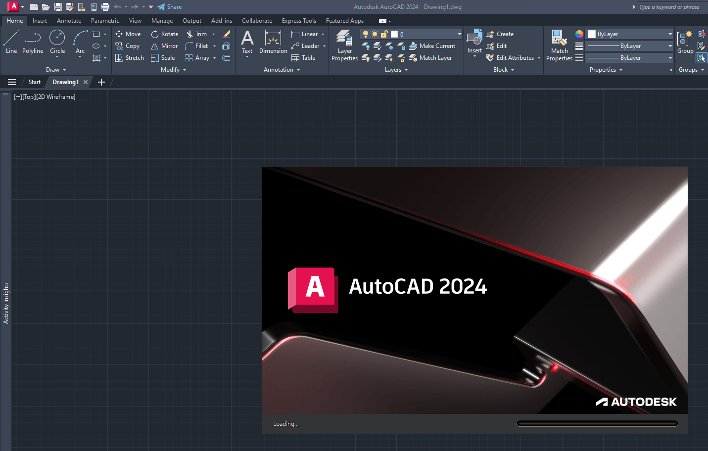708x451 pixels.
Task: Click the Group objects icon
Action: [685, 42]
